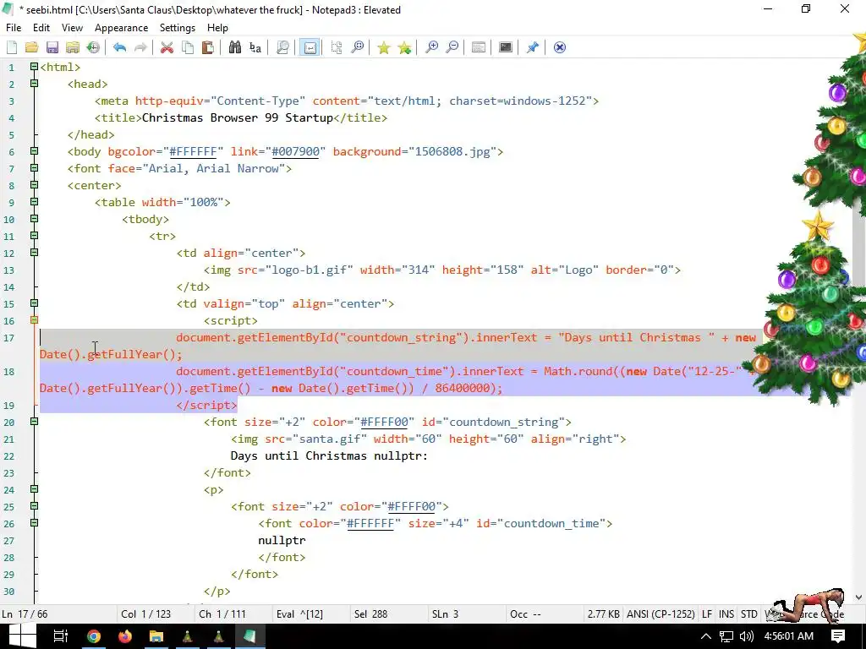Click vertical scrollbar down arrow
Image resolution: width=866 pixels, height=649 pixels.
click(x=859, y=597)
